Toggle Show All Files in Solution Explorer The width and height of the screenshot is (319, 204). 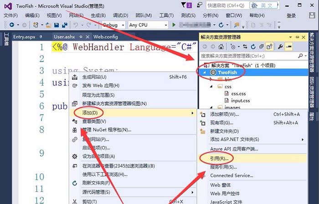[x=270, y=47]
